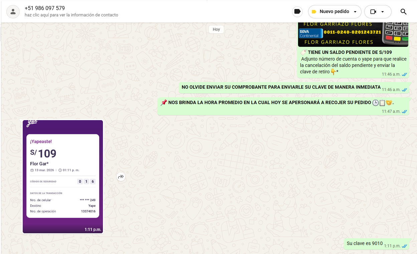Start a video call with camera icon
417x254 pixels.
point(373,12)
